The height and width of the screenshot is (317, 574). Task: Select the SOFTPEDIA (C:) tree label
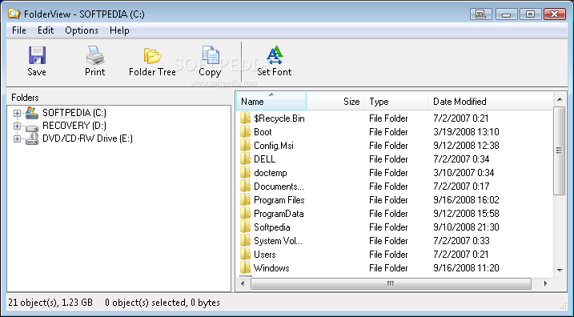coord(74,113)
